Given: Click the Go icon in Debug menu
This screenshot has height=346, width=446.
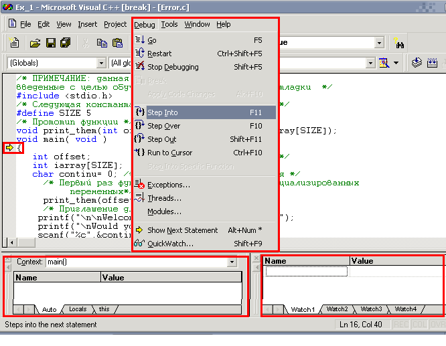Looking at the screenshot, I should (140, 39).
